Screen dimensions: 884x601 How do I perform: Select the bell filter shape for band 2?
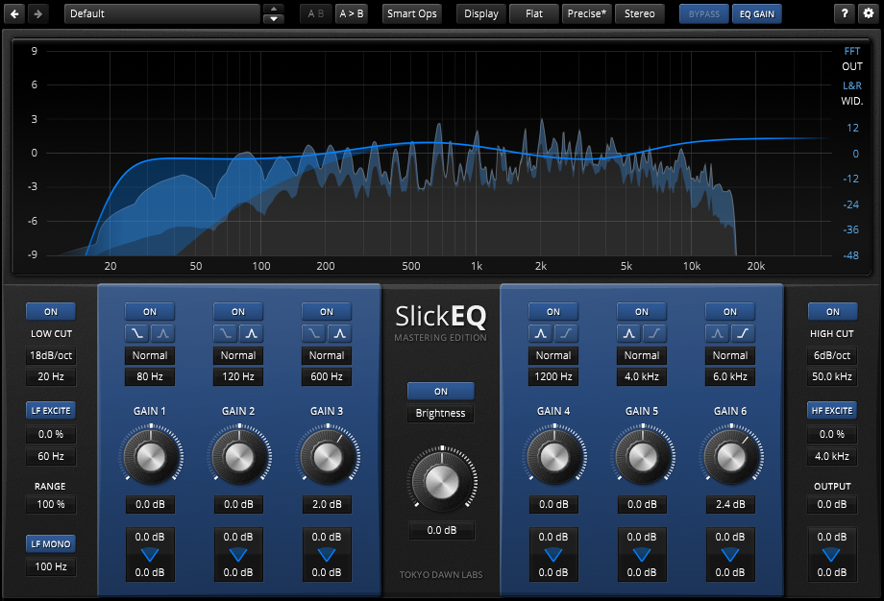[251, 333]
